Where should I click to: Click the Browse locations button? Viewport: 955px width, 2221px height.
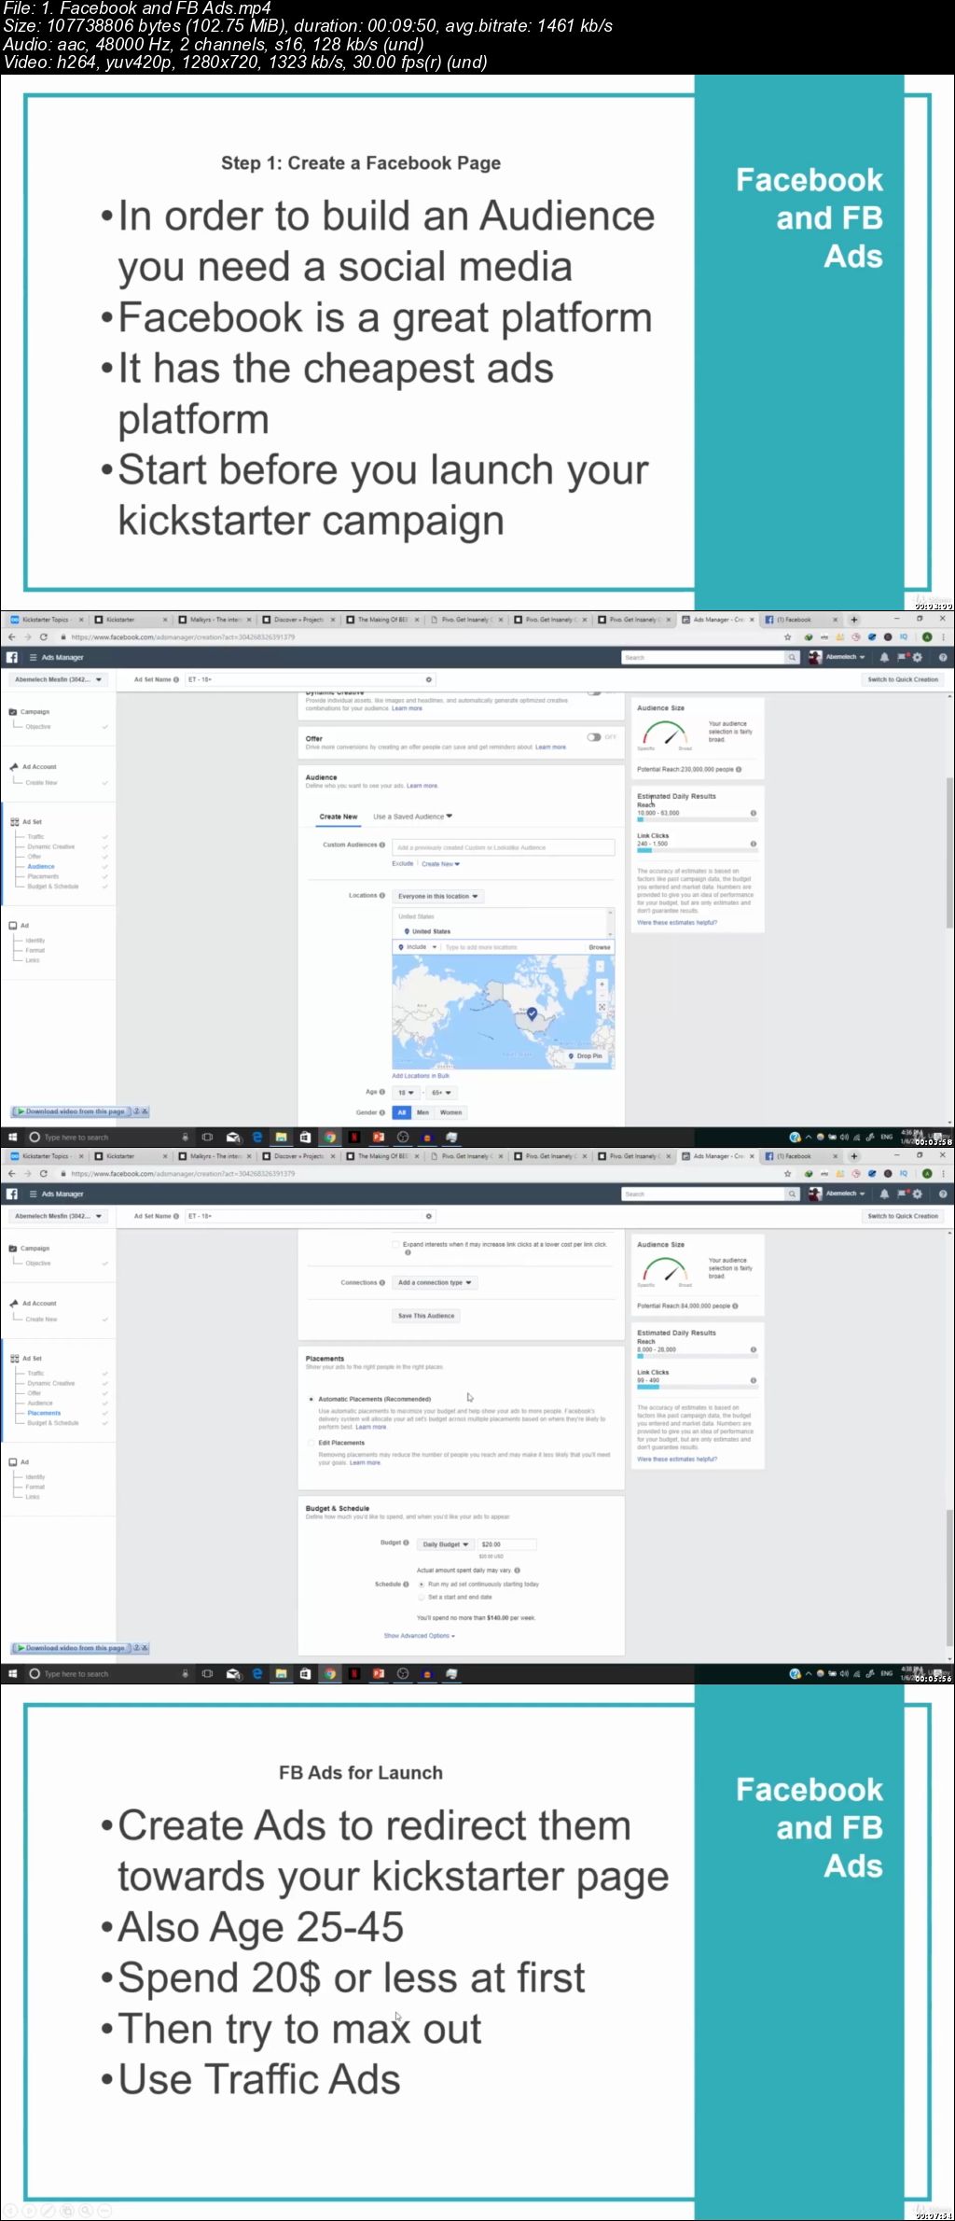coord(600,947)
